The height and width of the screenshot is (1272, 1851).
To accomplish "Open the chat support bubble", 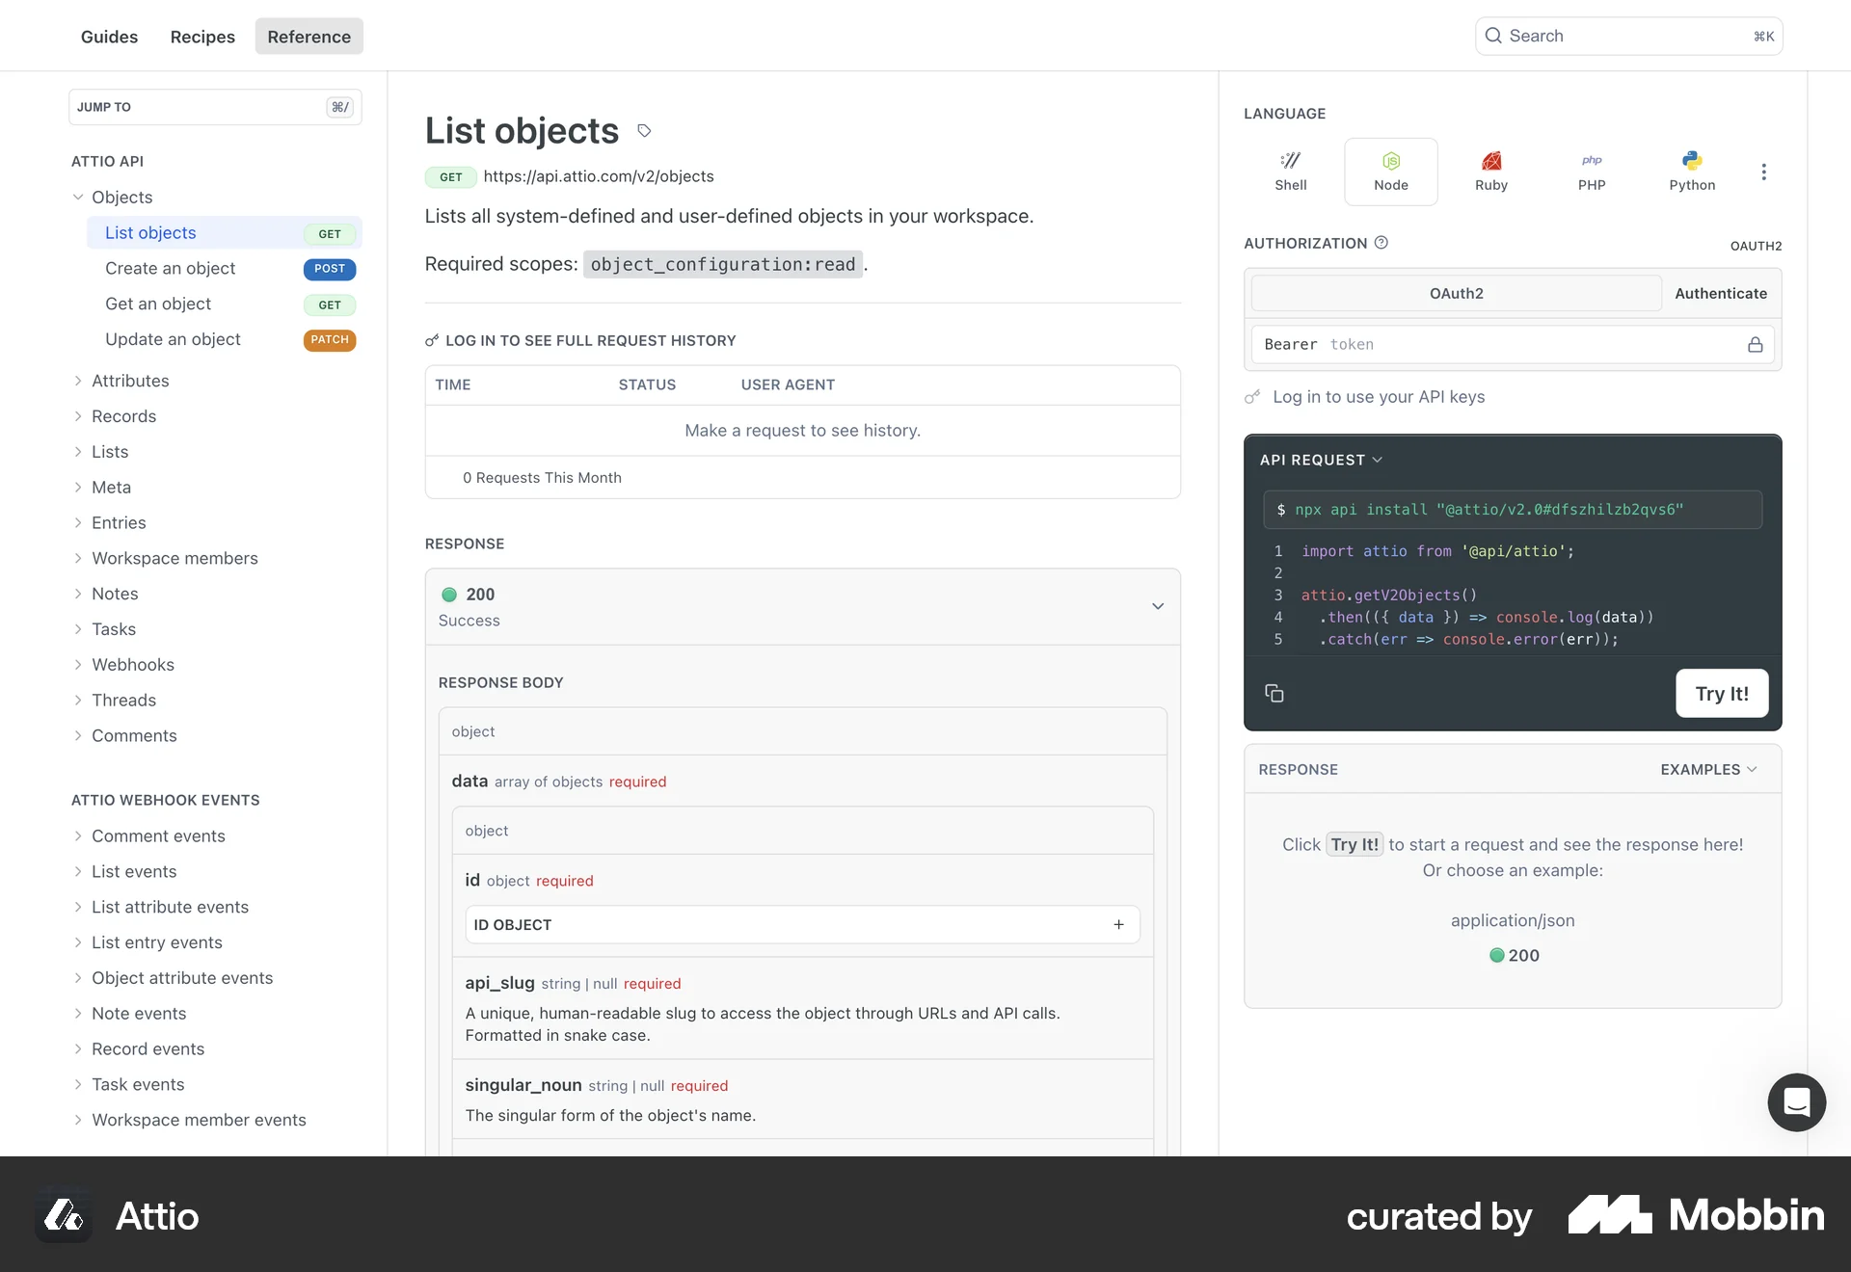I will click(1796, 1102).
